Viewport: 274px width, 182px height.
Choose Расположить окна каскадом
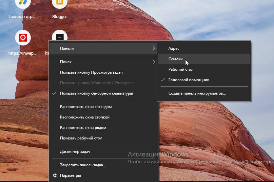click(x=104, y=107)
